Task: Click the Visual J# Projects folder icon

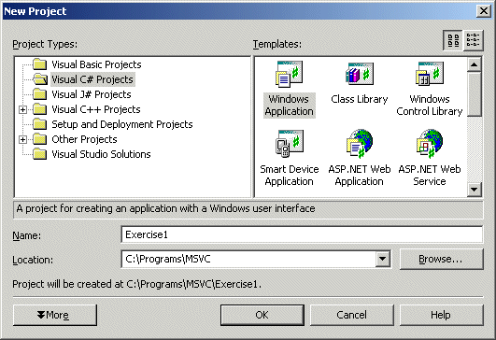Action: 40,94
